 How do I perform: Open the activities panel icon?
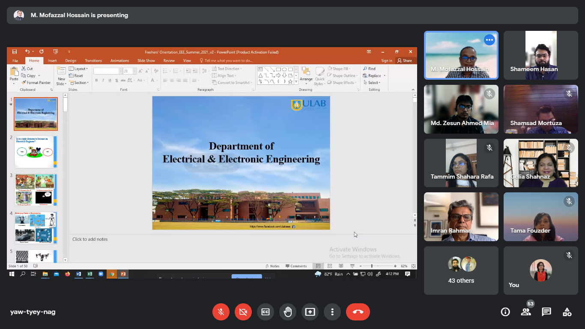[567, 312]
